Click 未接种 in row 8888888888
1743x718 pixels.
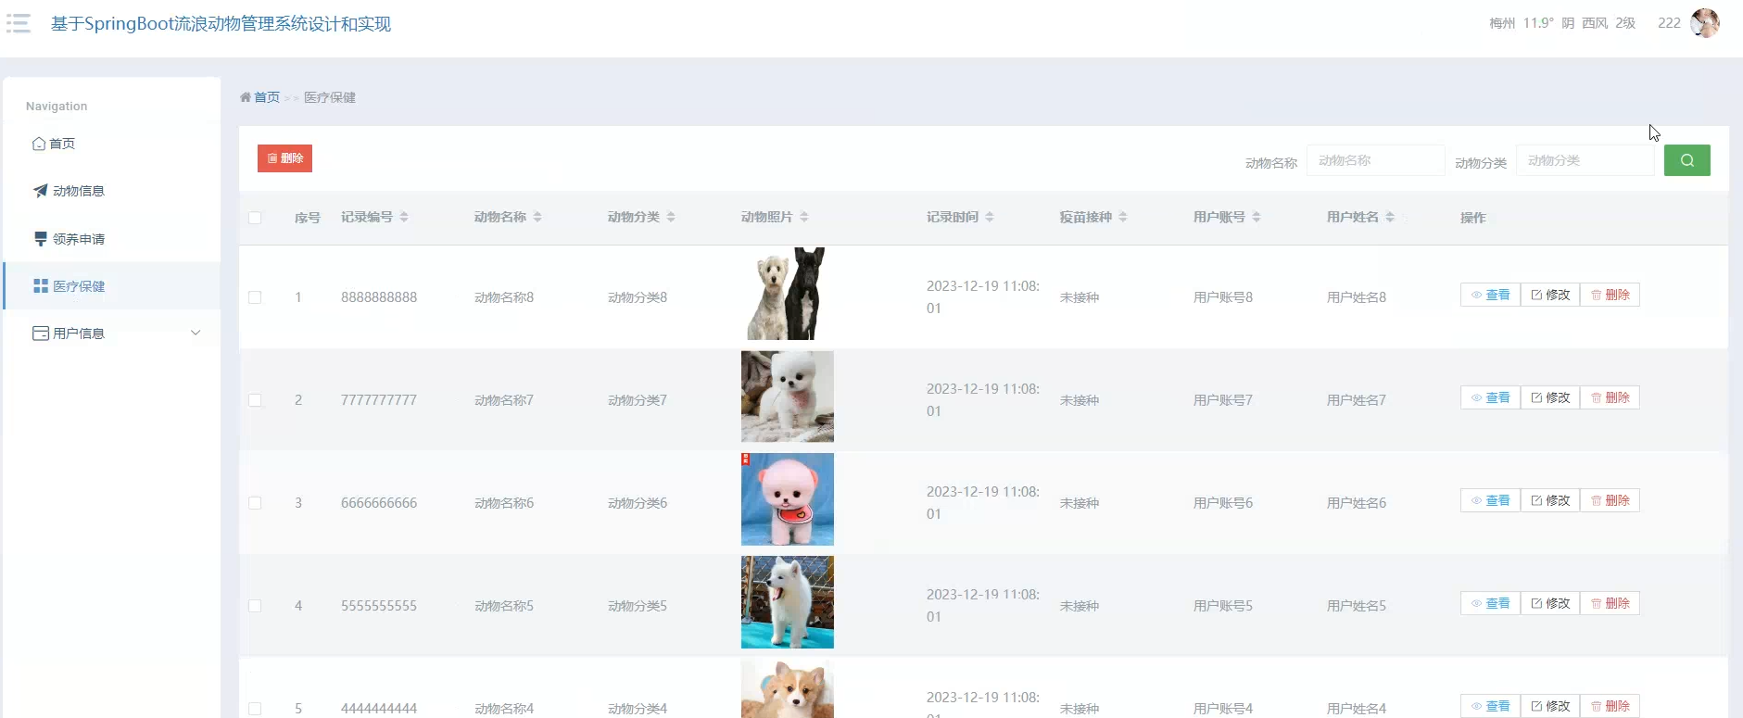point(1080,297)
